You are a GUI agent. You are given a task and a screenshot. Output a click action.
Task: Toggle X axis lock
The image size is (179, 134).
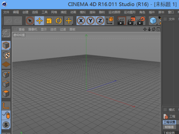(81, 21)
